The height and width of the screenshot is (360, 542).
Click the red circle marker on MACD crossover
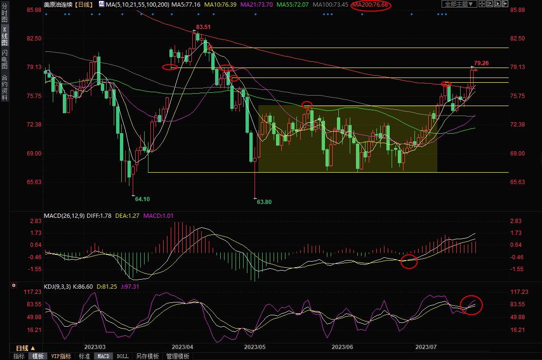coord(409,261)
